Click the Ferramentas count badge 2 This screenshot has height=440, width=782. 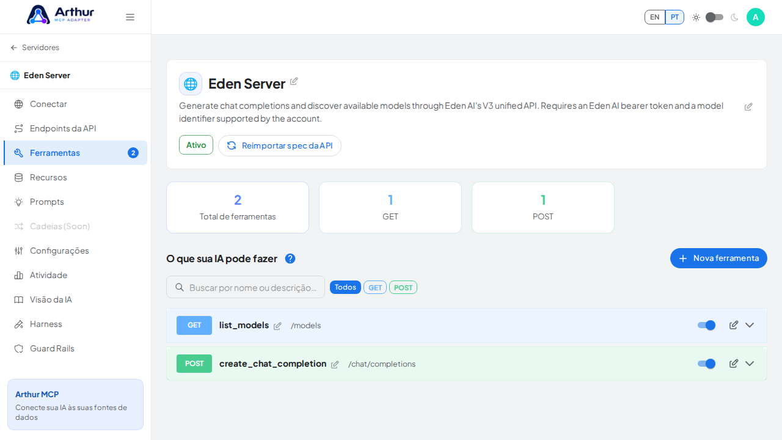coord(133,153)
